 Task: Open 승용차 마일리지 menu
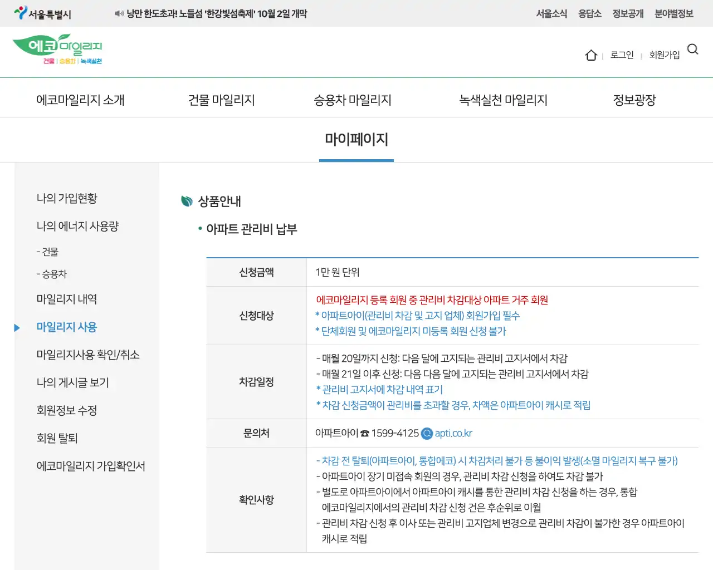tap(353, 100)
